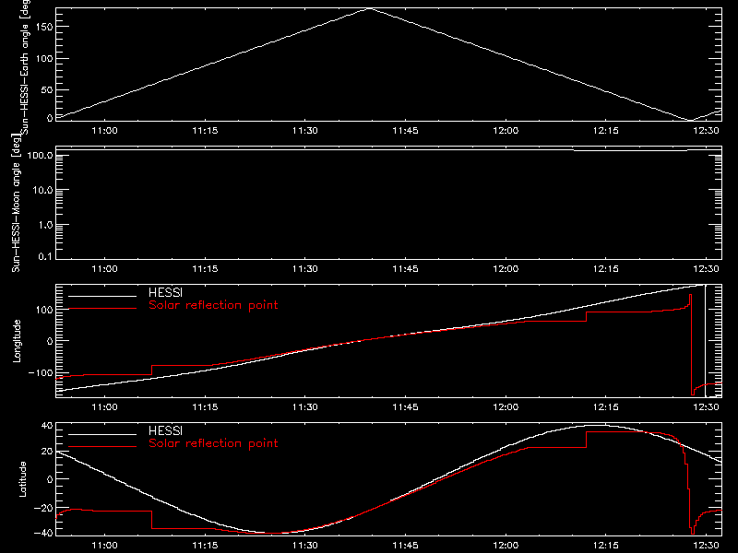Viewport: 738px width, 553px height.
Task: Select 'Solar reflection point' legend in Latitude plot
Action: tap(213, 443)
